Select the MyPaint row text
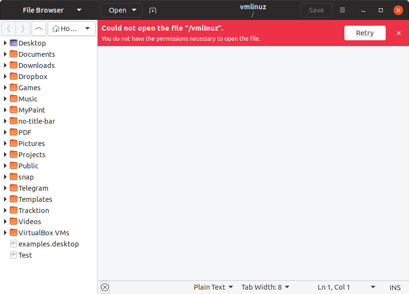This screenshot has height=294, width=409. [32, 110]
